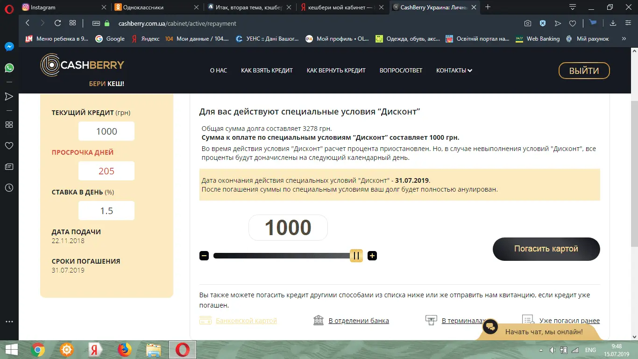The image size is (638, 359).
Task: Launch Firefox from the Windows taskbar
Action: tap(124, 350)
